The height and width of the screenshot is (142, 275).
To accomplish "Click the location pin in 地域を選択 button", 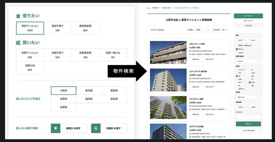I will click(244, 21).
